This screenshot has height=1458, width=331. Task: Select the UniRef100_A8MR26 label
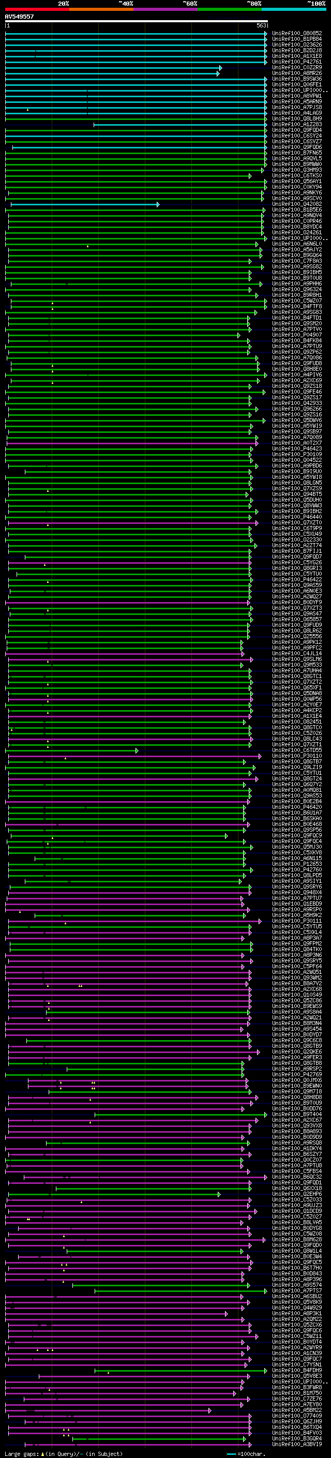[297, 73]
